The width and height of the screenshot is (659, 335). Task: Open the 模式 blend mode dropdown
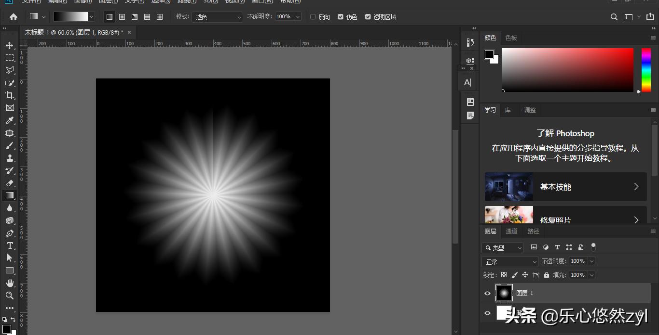click(218, 17)
